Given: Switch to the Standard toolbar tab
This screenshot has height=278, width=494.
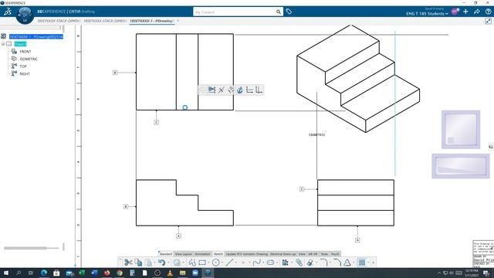Looking at the screenshot, I should click(x=166, y=254).
